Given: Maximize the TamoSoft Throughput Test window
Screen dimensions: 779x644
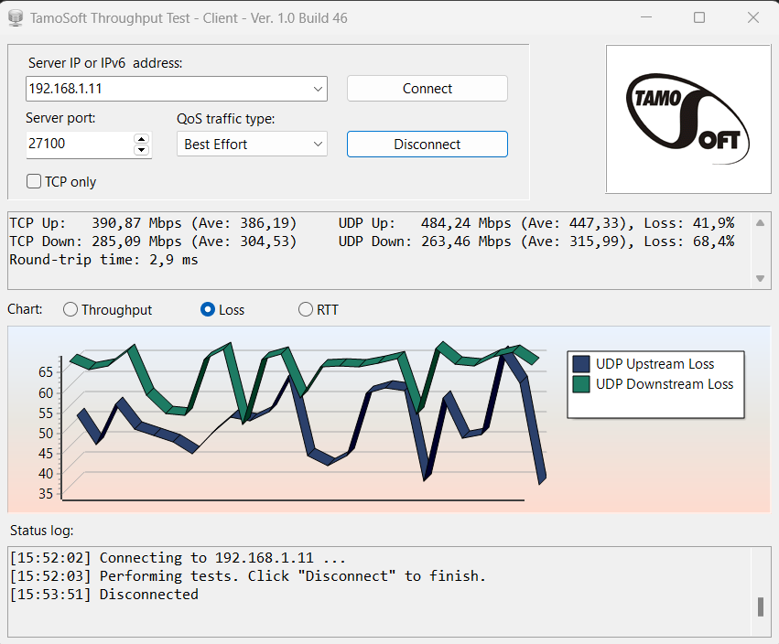Looking at the screenshot, I should [699, 17].
